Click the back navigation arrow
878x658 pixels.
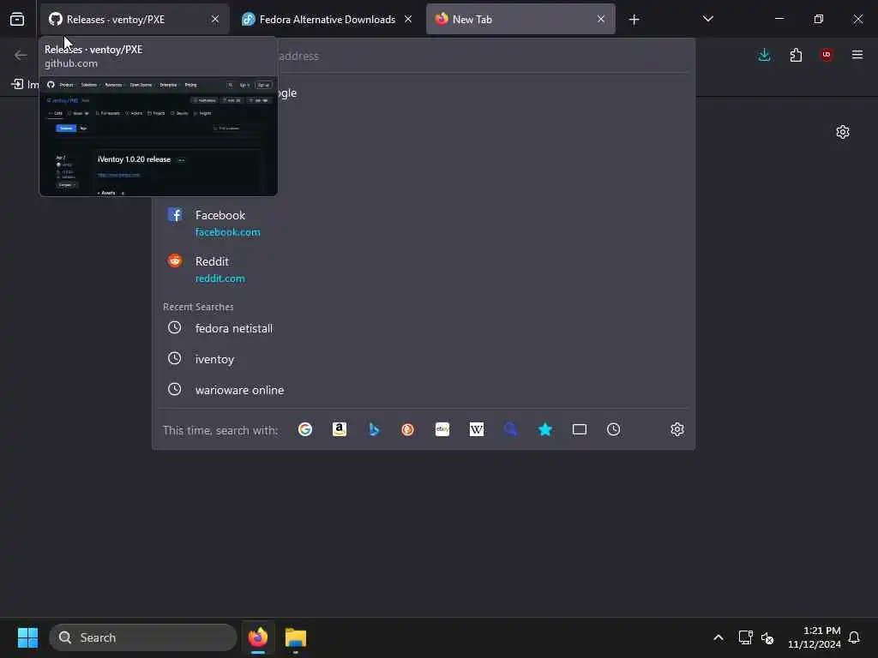(21, 55)
